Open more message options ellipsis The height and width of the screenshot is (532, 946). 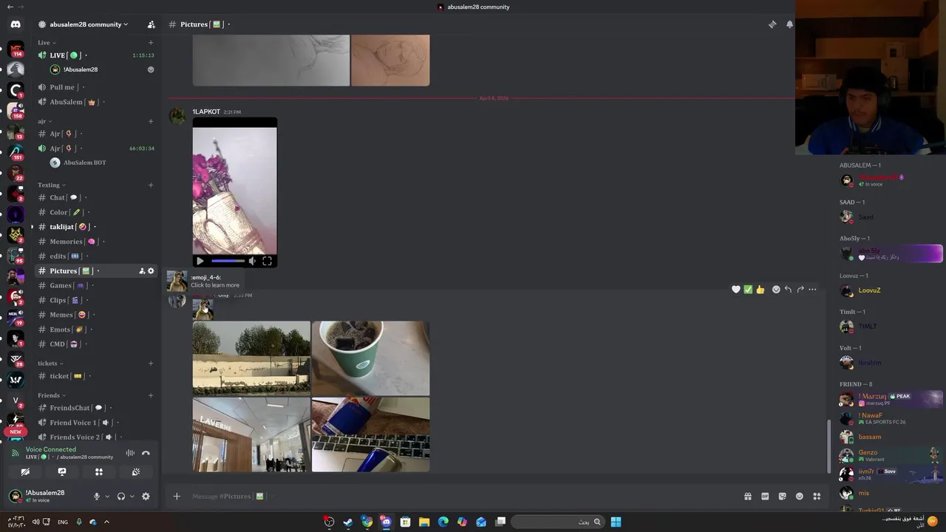(812, 290)
